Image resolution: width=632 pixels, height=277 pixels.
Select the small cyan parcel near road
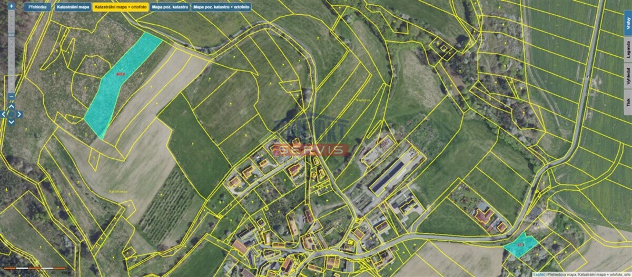pyautogui.click(x=520, y=245)
